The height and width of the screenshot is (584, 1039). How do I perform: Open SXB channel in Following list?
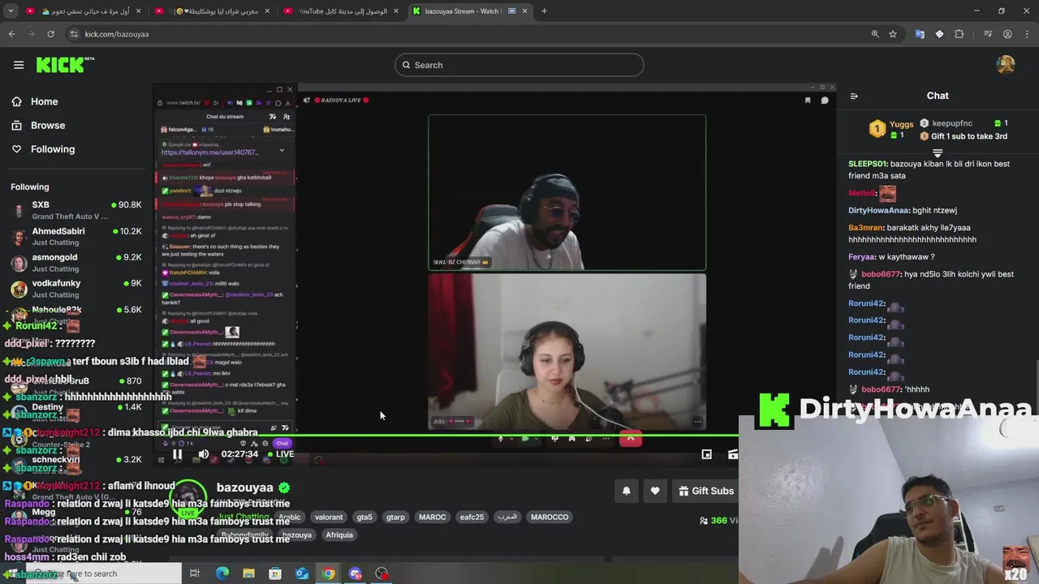tap(76, 210)
